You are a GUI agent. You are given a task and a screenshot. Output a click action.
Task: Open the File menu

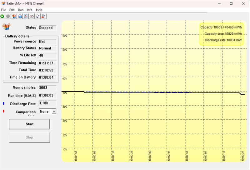coord(3,10)
